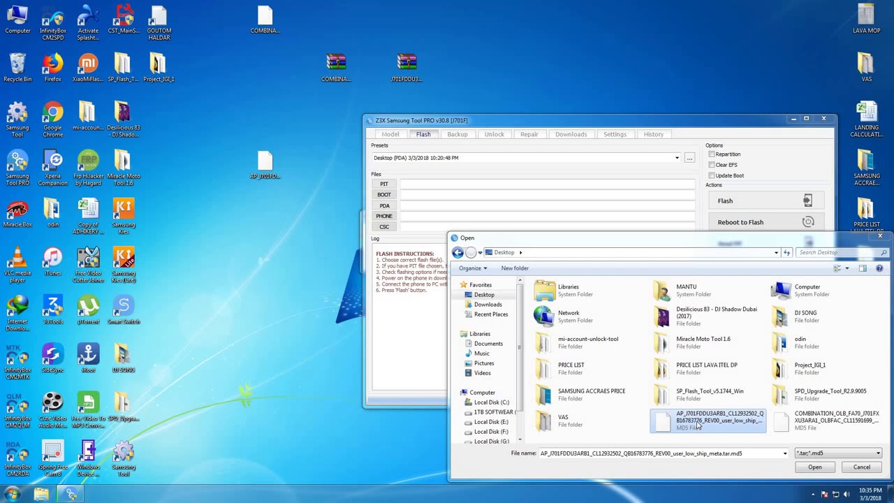The image size is (894, 503).
Task: Open the XiaoMiFlash desktop shortcut
Action: tap(87, 68)
